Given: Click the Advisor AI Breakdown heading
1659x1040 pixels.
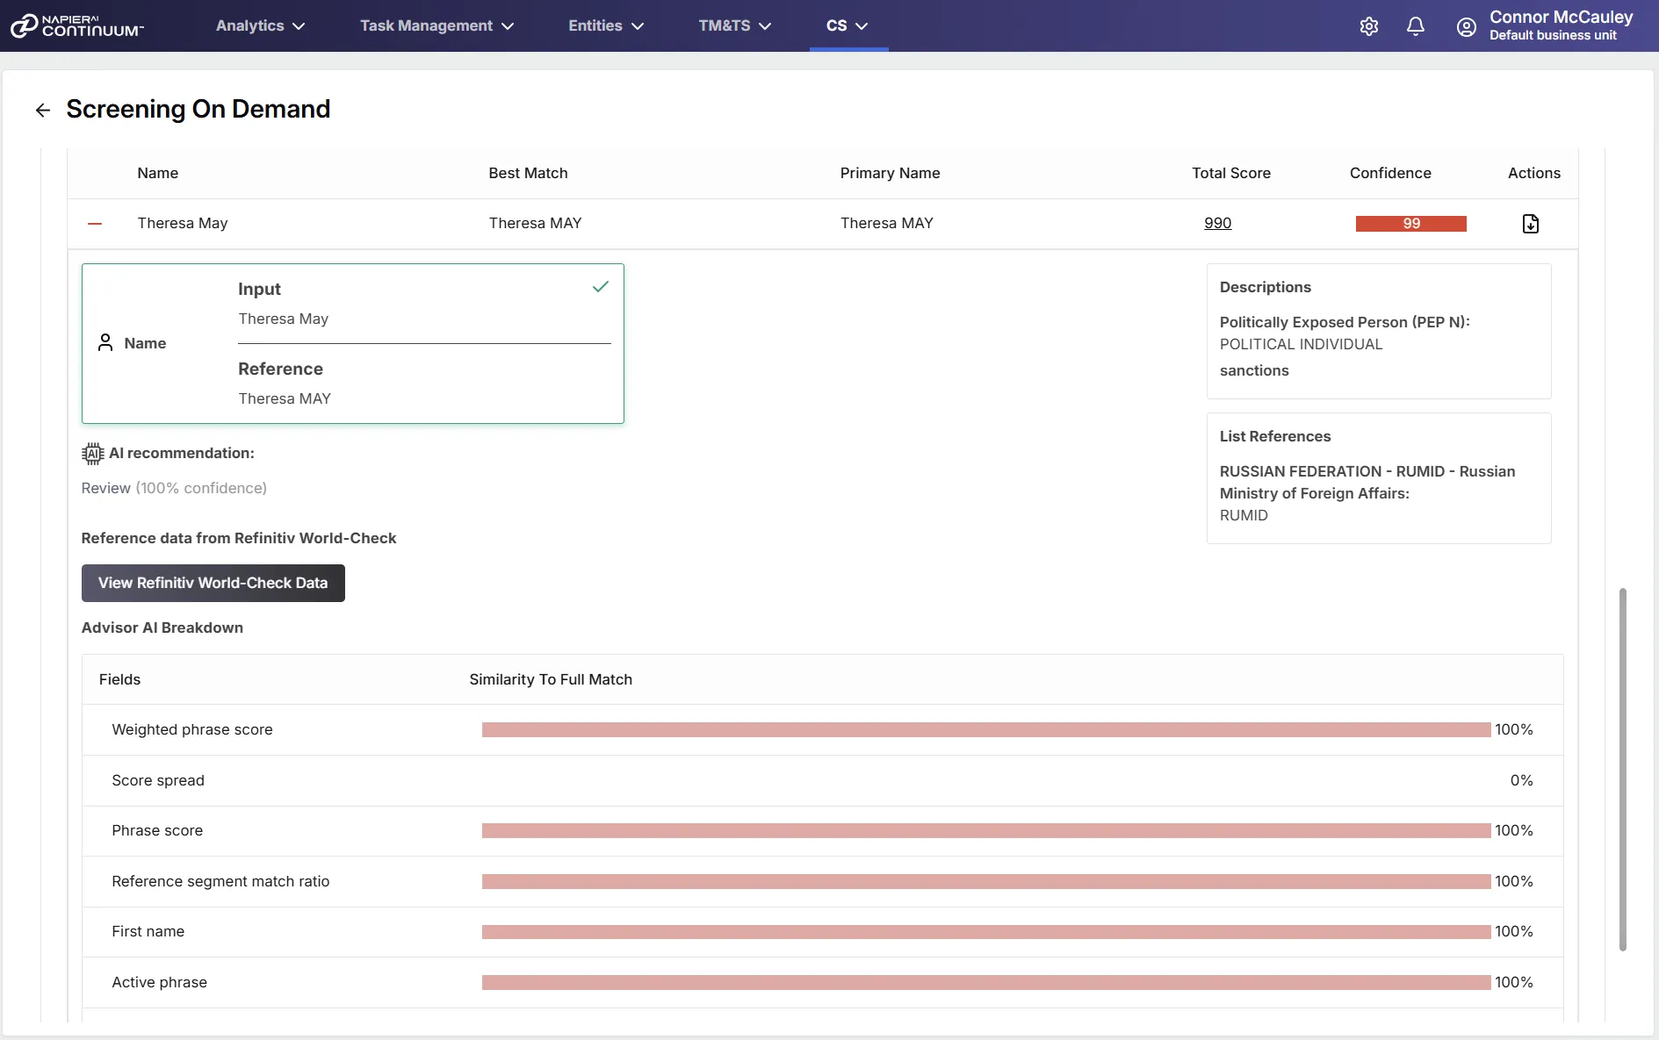Looking at the screenshot, I should [x=162, y=628].
